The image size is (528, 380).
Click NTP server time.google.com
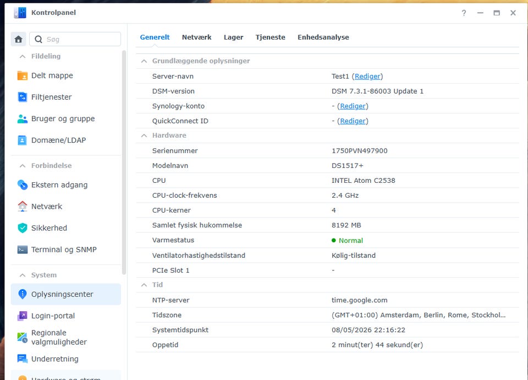(359, 300)
